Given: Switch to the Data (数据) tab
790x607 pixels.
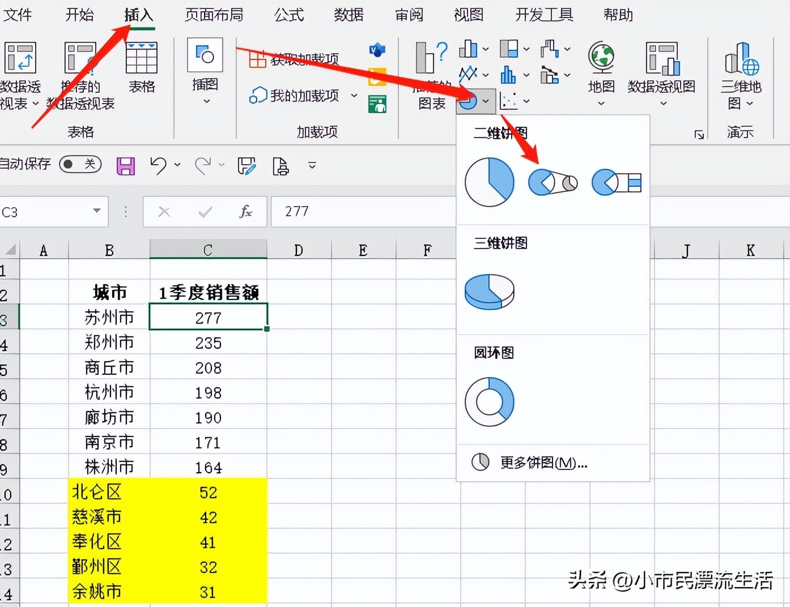Looking at the screenshot, I should 349,15.
